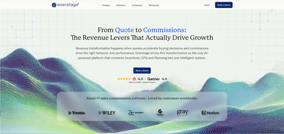284x134 pixels.
Task: Select the Trimble customer logo
Action: [77, 113]
